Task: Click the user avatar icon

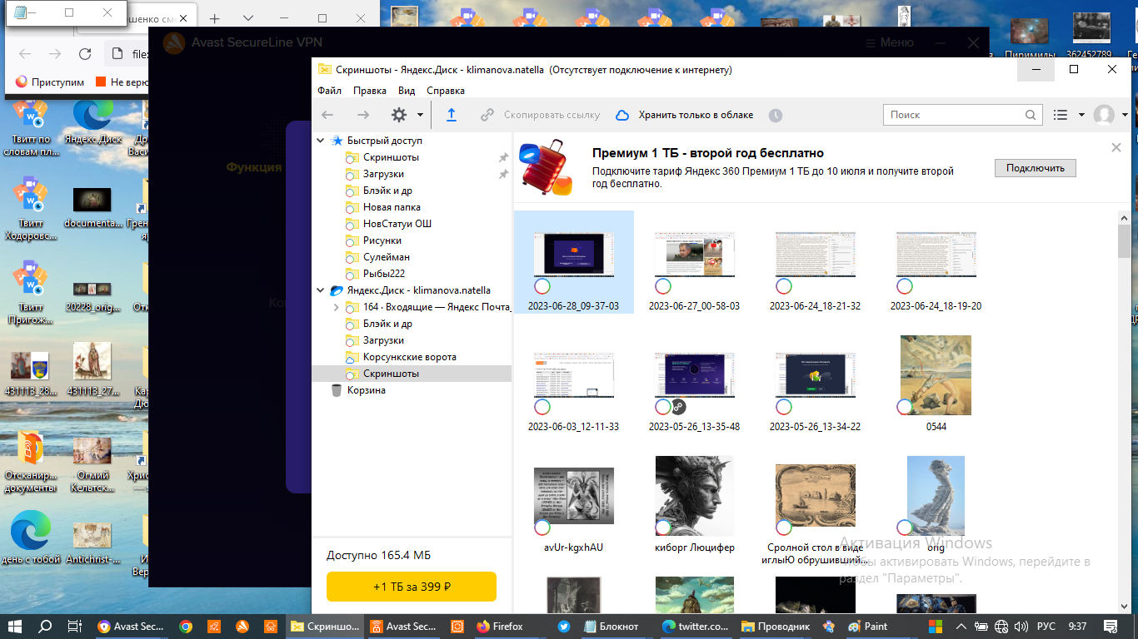Action: click(x=1104, y=115)
